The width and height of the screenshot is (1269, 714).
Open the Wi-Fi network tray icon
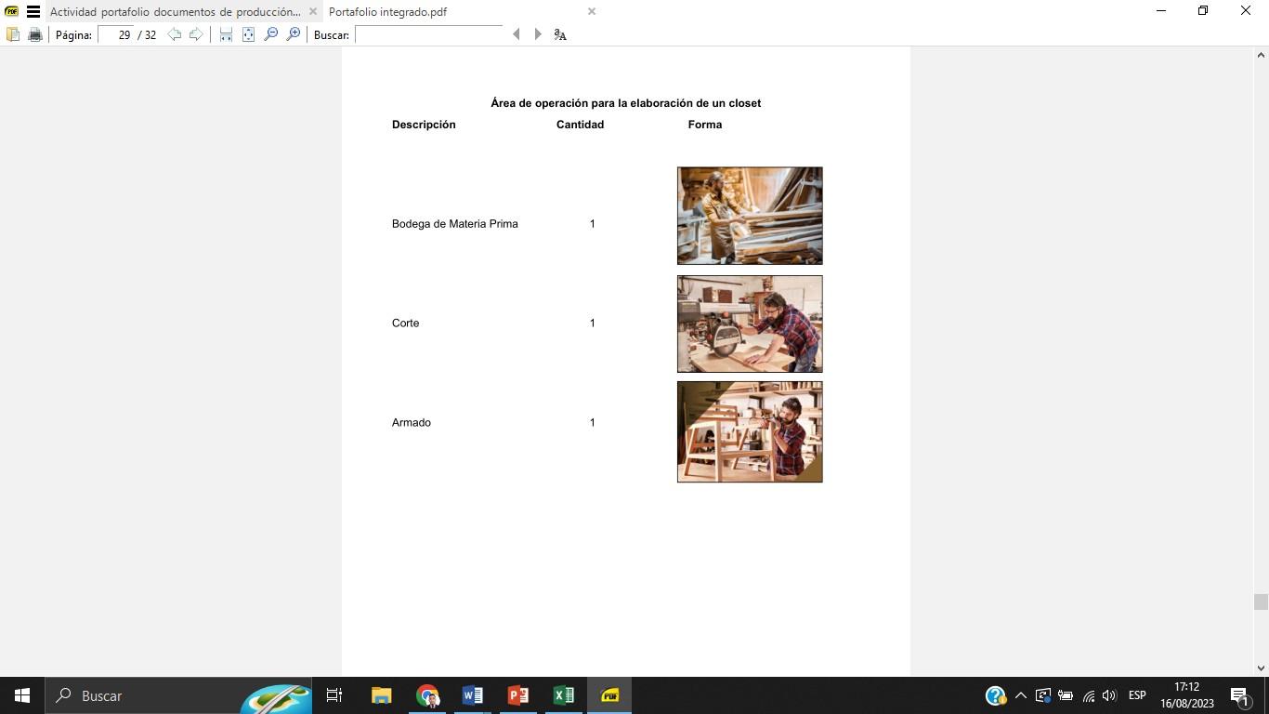point(1088,695)
